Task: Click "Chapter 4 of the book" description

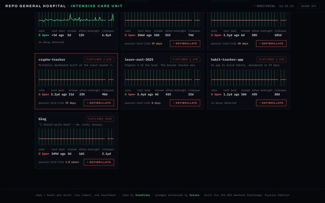Action: [160, 65]
